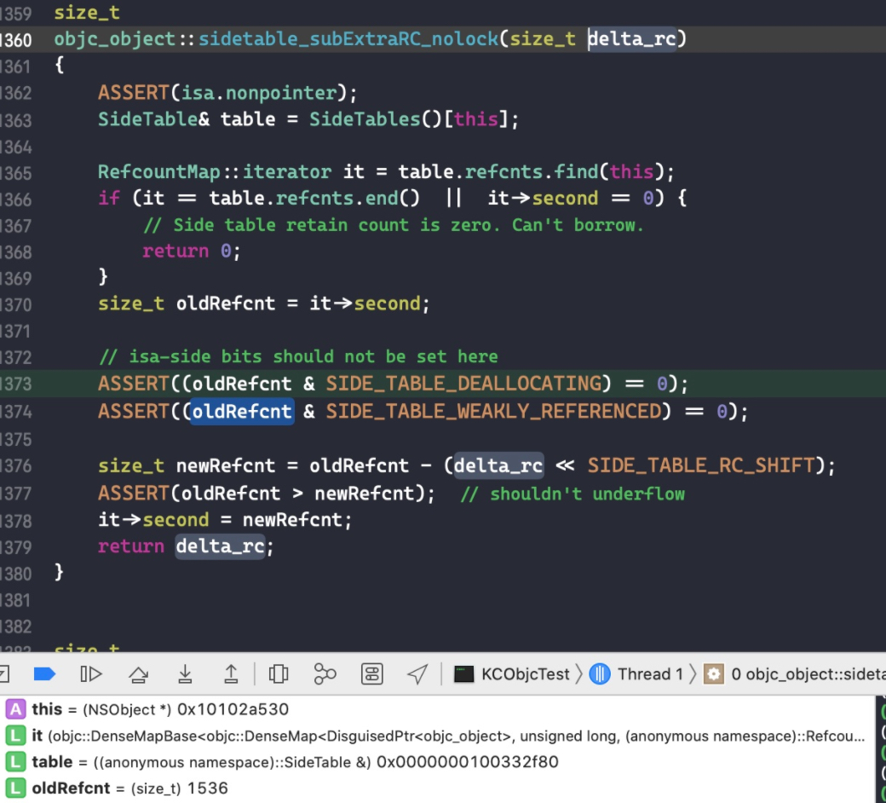The height and width of the screenshot is (803, 886).
Task: Click the green L icon beside 'it'
Action: point(16,736)
